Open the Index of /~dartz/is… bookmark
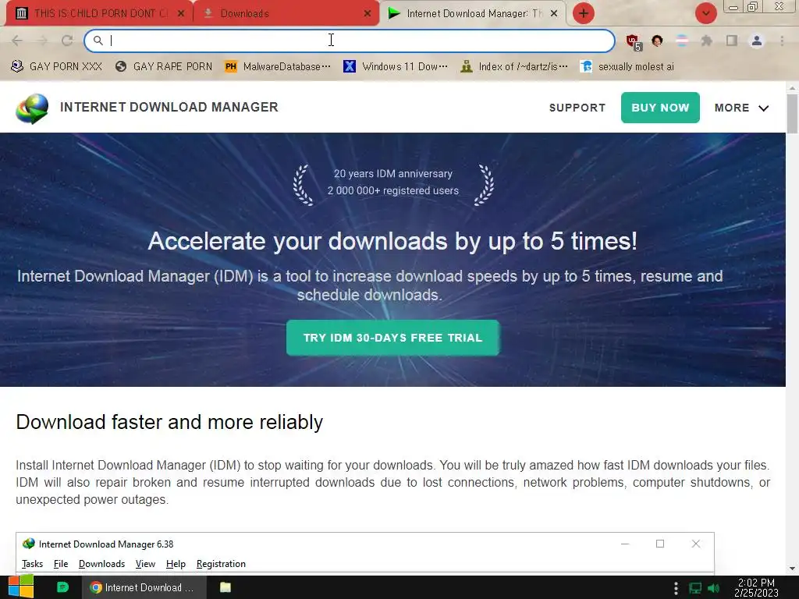This screenshot has height=599, width=799. 513,66
